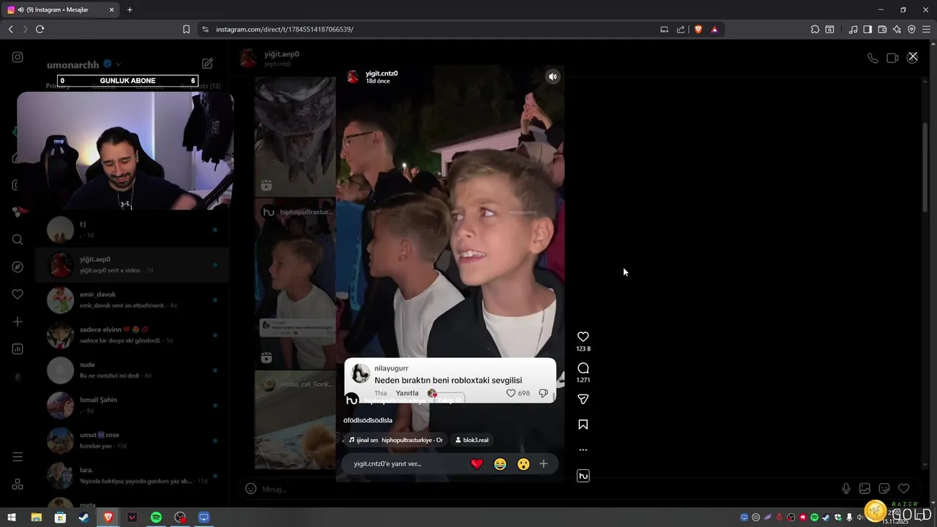Screen dimensions: 937x527
Task: Go back in browser history
Action: point(10,29)
